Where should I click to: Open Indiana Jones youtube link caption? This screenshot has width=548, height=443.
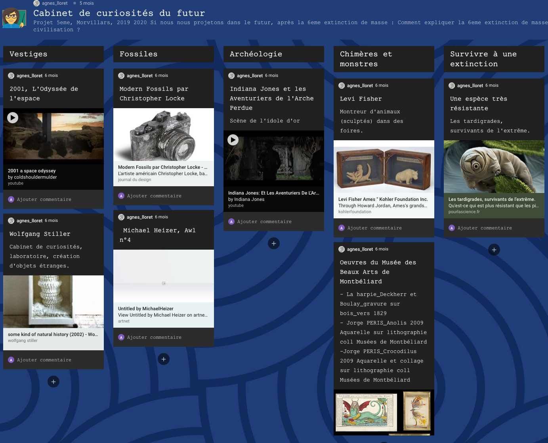[x=274, y=199]
